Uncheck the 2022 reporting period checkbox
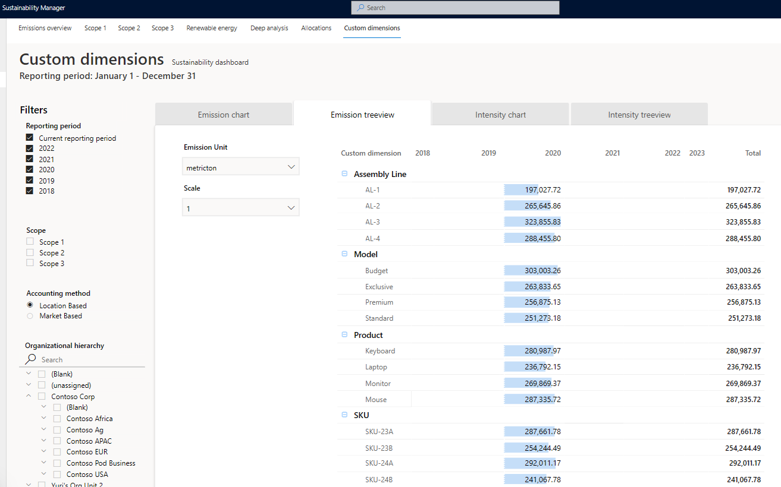Viewport: 781px width, 487px height. [x=30, y=148]
